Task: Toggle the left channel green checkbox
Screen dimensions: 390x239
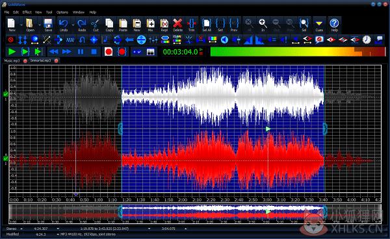Action: (x=5, y=94)
